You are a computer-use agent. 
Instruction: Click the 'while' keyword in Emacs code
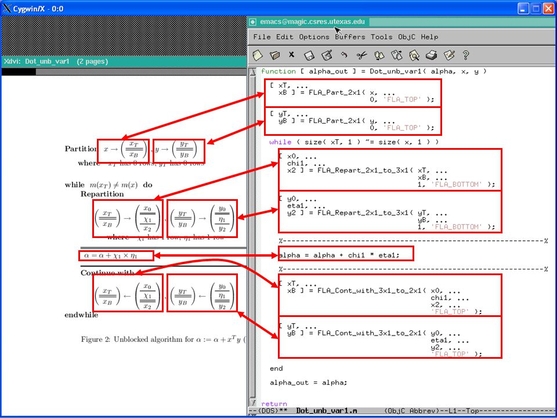(280, 142)
